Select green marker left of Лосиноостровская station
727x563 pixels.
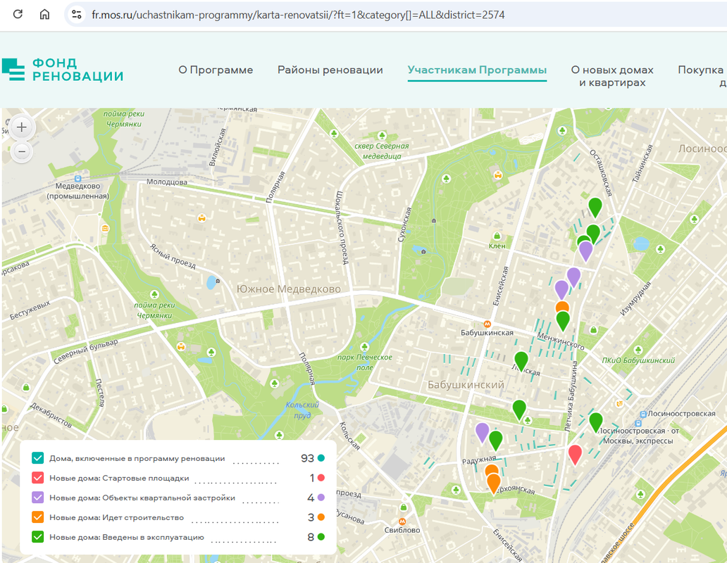[x=596, y=422]
